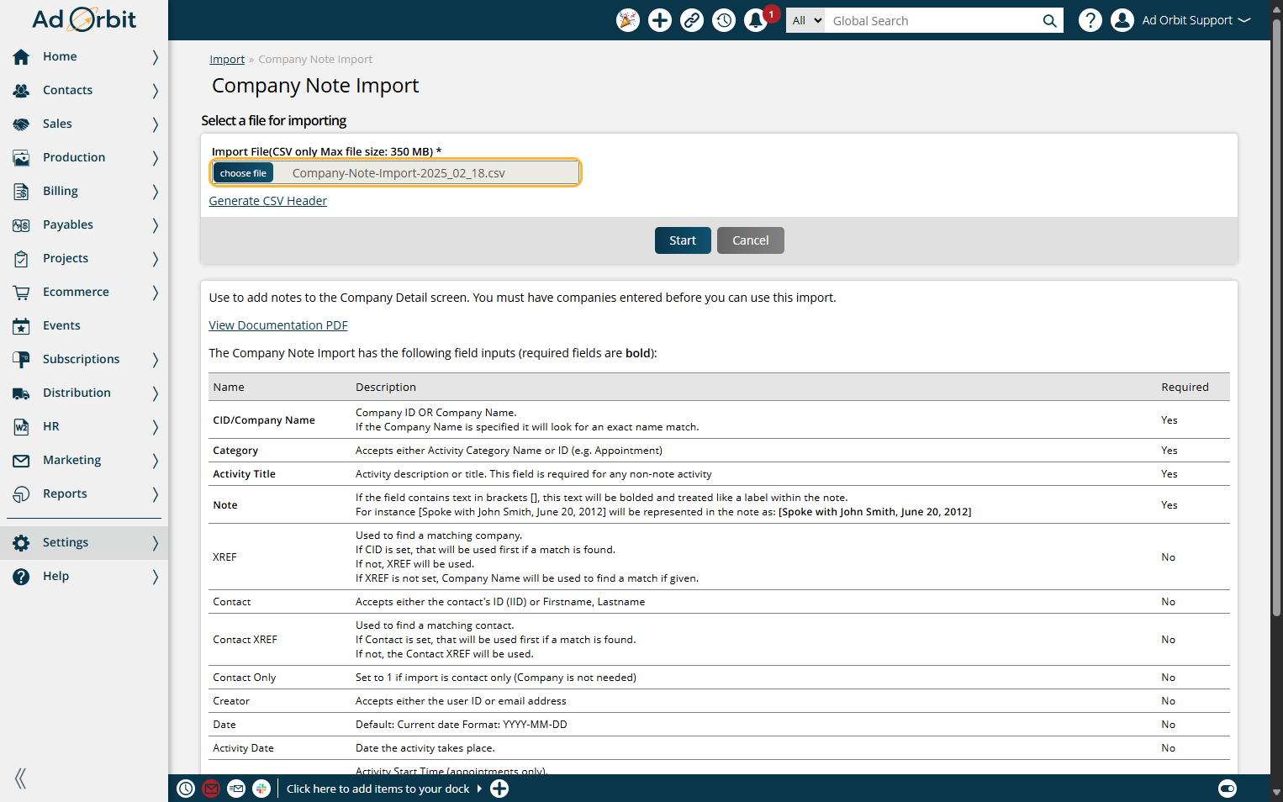Click the plus quick-add icon in top bar
This screenshot has height=802, width=1283.
[660, 20]
